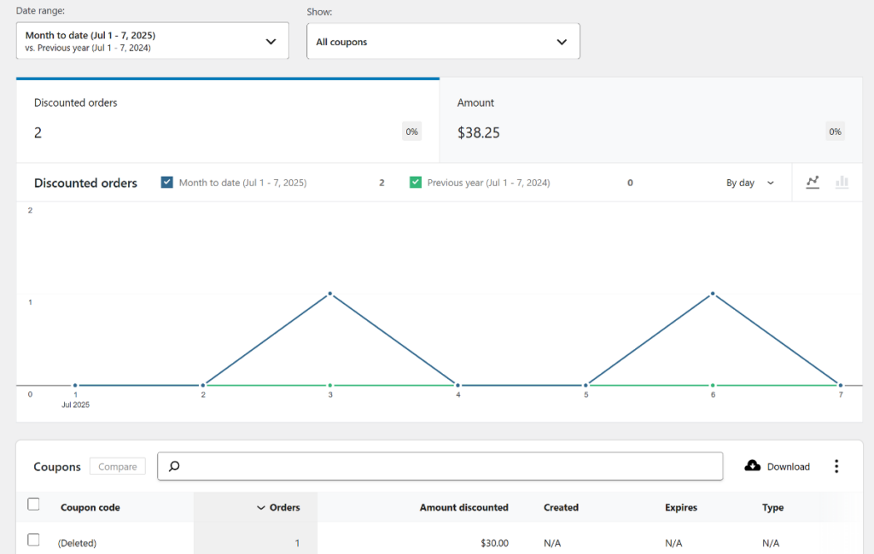
Task: Click the Compare button next to Coupons
Action: pyautogui.click(x=117, y=466)
